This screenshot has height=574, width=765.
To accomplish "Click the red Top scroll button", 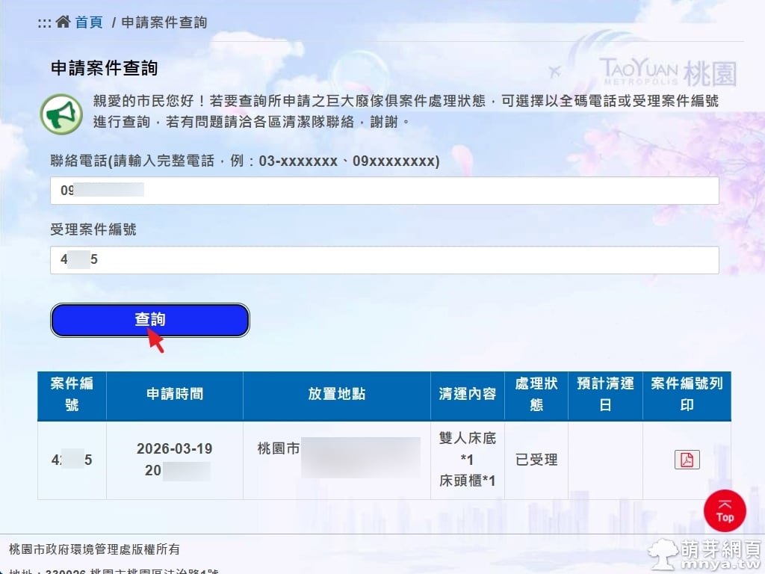I will pos(725,510).
